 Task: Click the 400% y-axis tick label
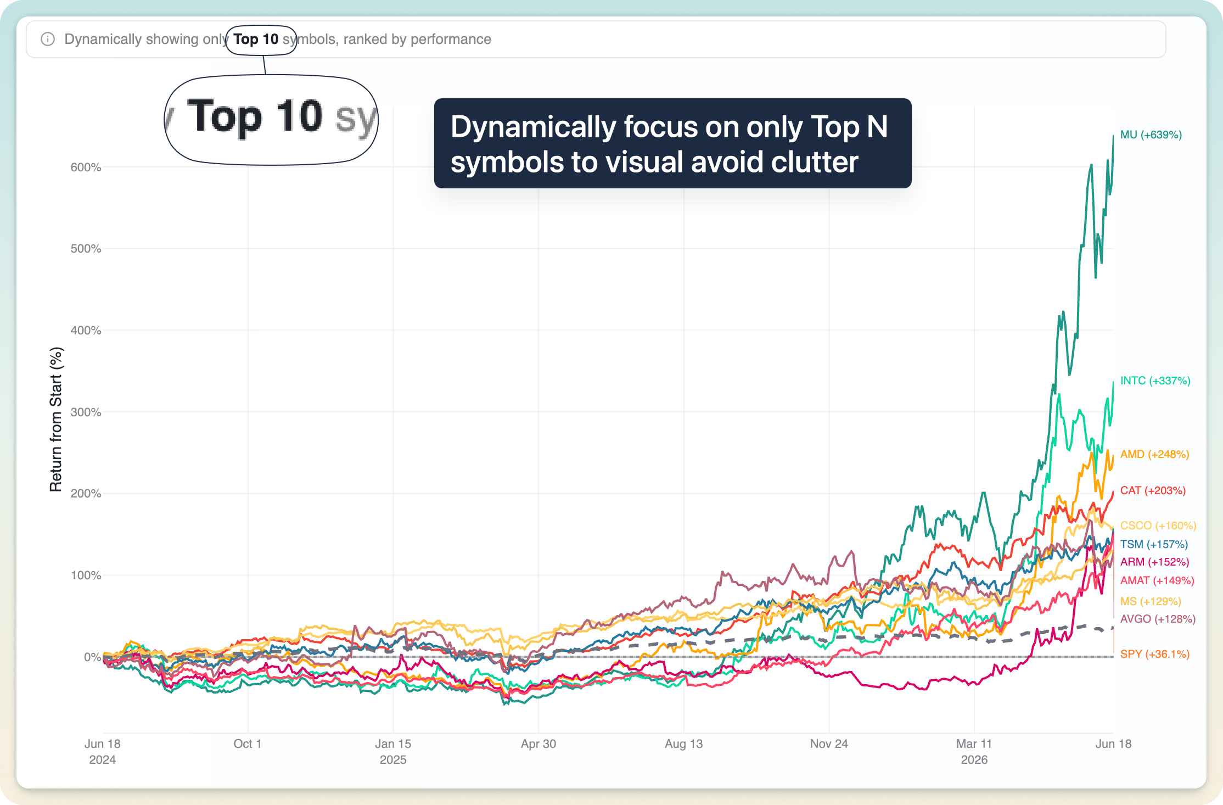86,331
